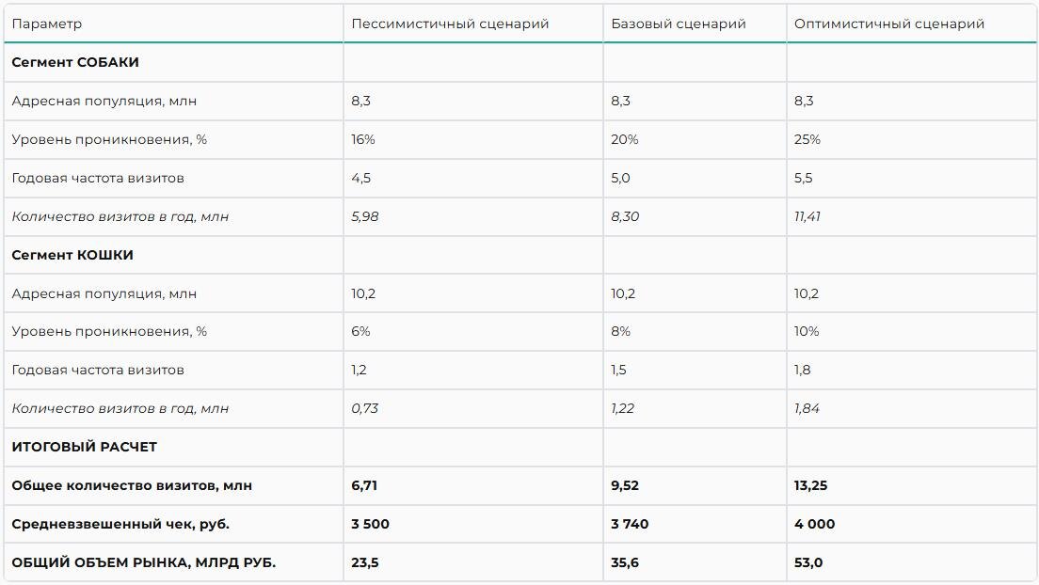Image resolution: width=1039 pixels, height=585 pixels.
Task: Click the 'Базовый сценарий' column header
Action: pyautogui.click(x=678, y=24)
